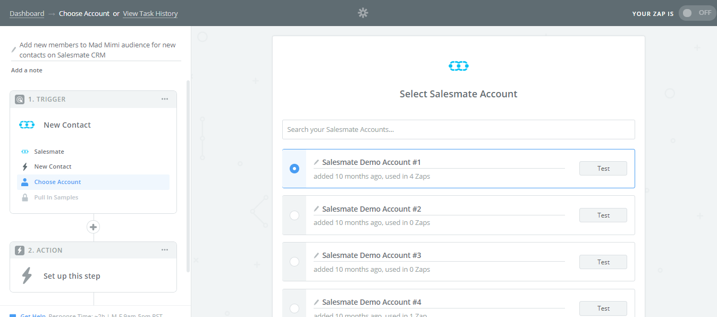Click the person icon beside Choose Account

[x=24, y=182]
